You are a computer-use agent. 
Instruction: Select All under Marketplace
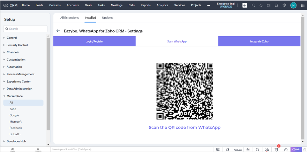[x=23, y=103]
